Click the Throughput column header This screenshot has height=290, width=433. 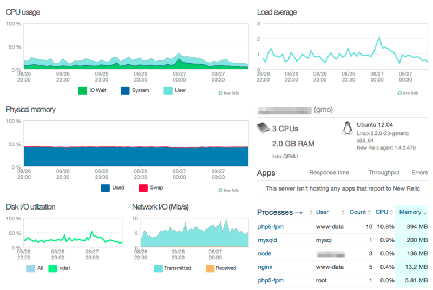click(384, 173)
